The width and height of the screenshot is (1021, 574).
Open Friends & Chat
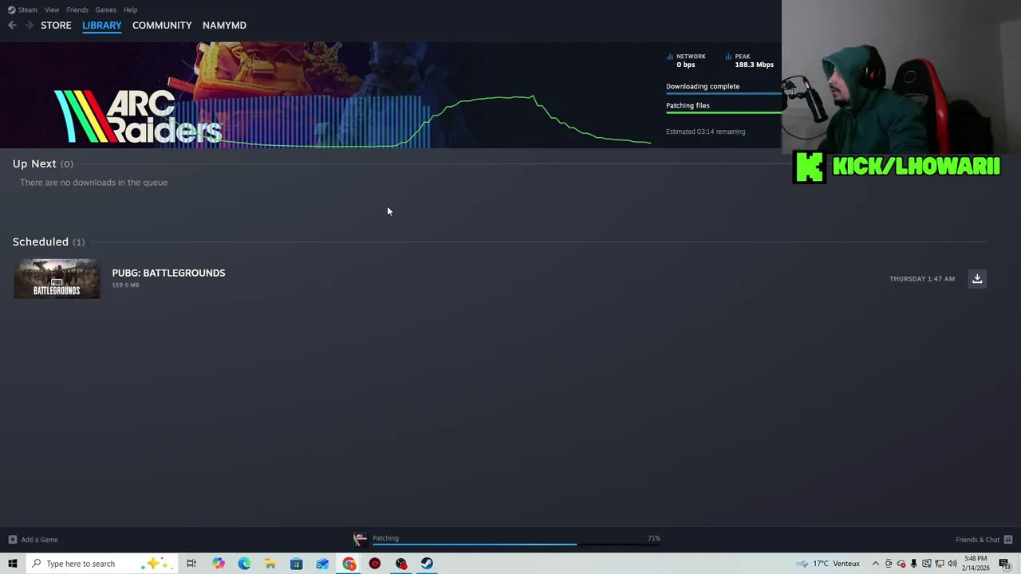tap(977, 540)
